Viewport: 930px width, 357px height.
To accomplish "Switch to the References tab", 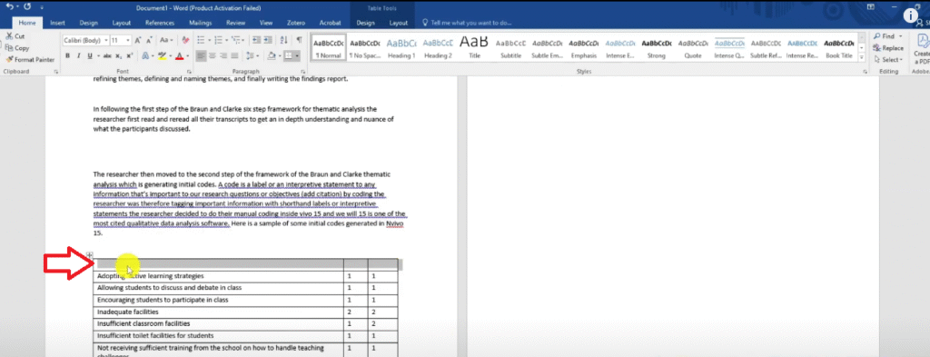I will coord(160,23).
